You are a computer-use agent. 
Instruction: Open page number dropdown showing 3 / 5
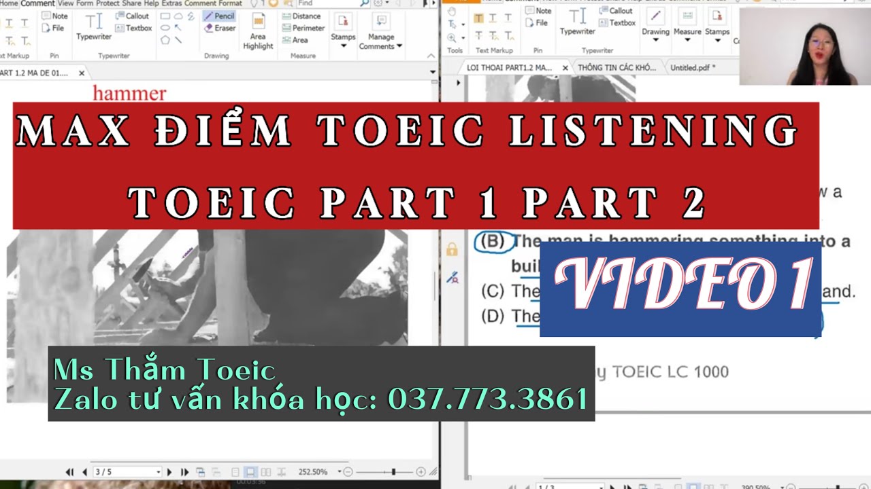tap(158, 471)
